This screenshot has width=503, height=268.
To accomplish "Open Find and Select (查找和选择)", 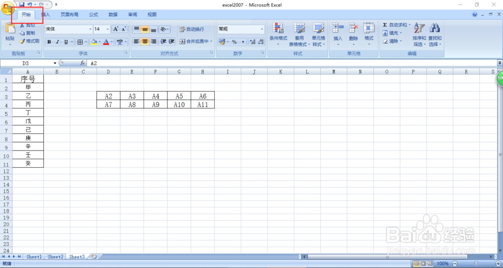I will pos(435,35).
